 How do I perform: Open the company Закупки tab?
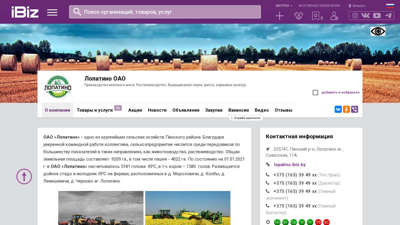tap(214, 110)
